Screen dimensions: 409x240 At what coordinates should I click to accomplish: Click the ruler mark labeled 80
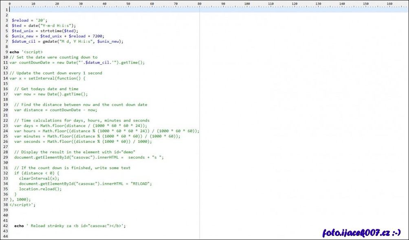200,4
